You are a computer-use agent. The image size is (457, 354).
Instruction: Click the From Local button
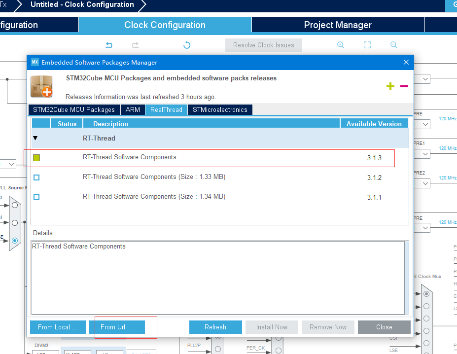click(x=58, y=327)
